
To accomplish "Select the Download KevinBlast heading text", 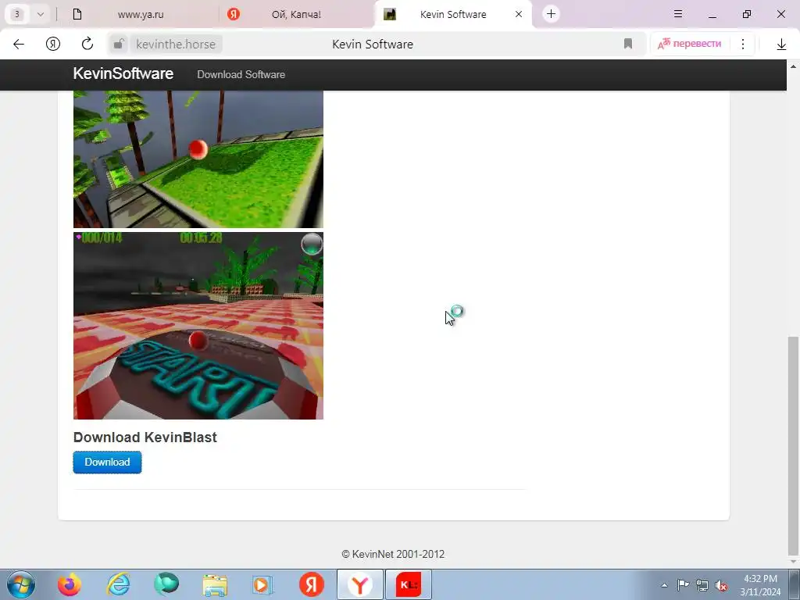I will (x=145, y=437).
